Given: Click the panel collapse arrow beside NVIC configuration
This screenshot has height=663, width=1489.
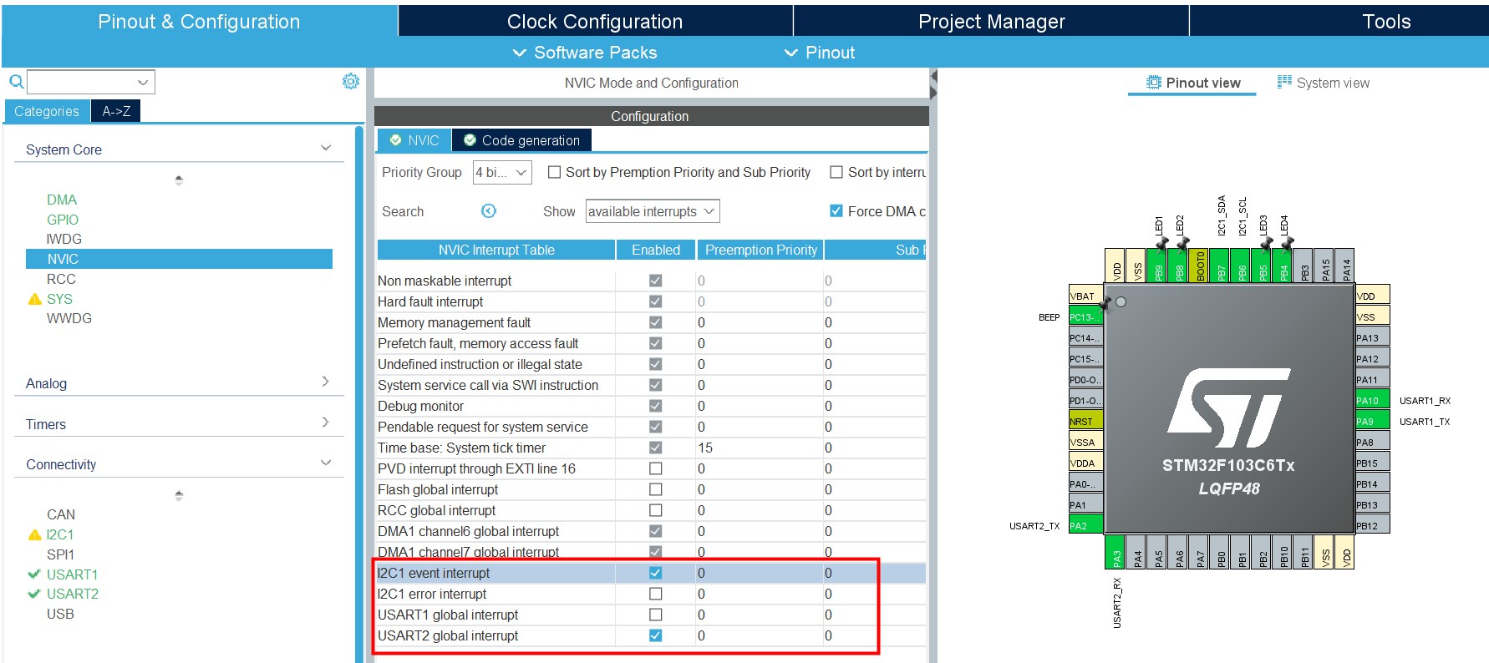Looking at the screenshot, I should coord(933,84).
